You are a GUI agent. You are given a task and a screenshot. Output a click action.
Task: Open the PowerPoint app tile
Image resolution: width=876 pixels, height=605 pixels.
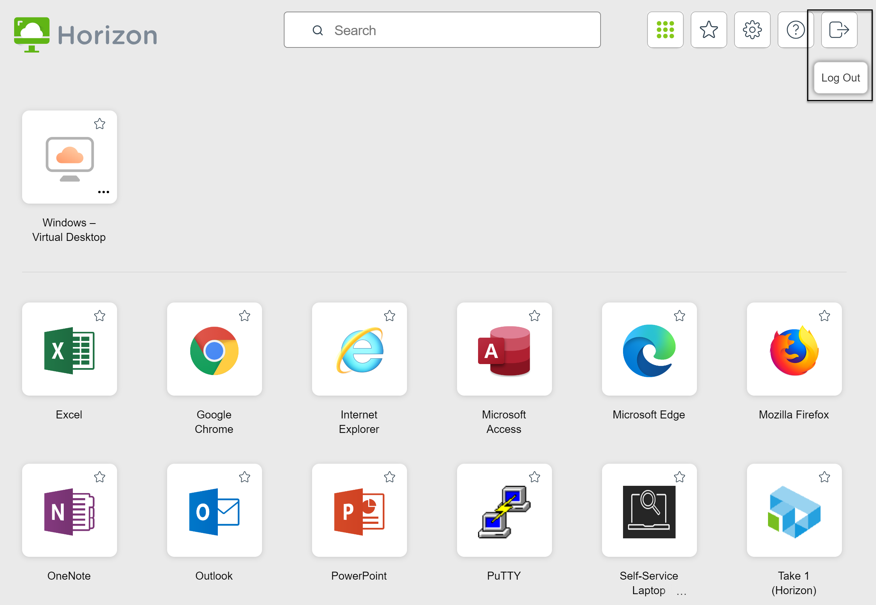pyautogui.click(x=359, y=510)
